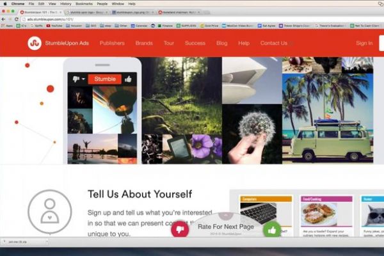Open the Chrome menu in the menu bar
Viewport: 384px width, 256px height.
coord(18,4)
